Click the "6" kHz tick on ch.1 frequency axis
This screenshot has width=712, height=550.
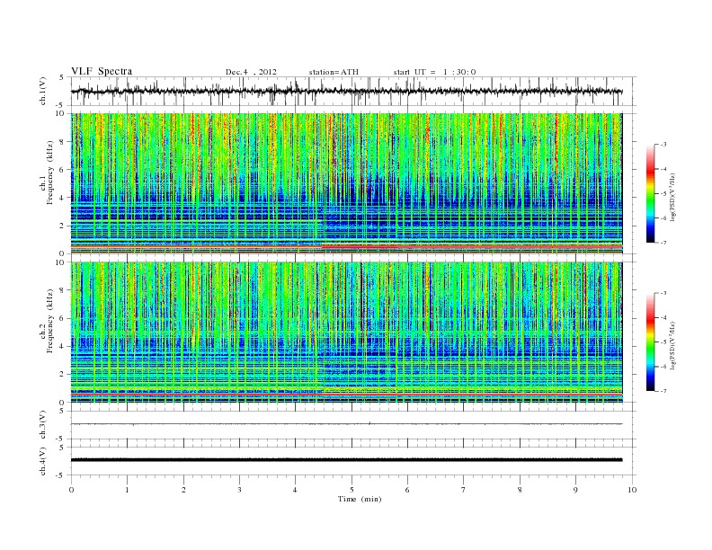click(62, 170)
